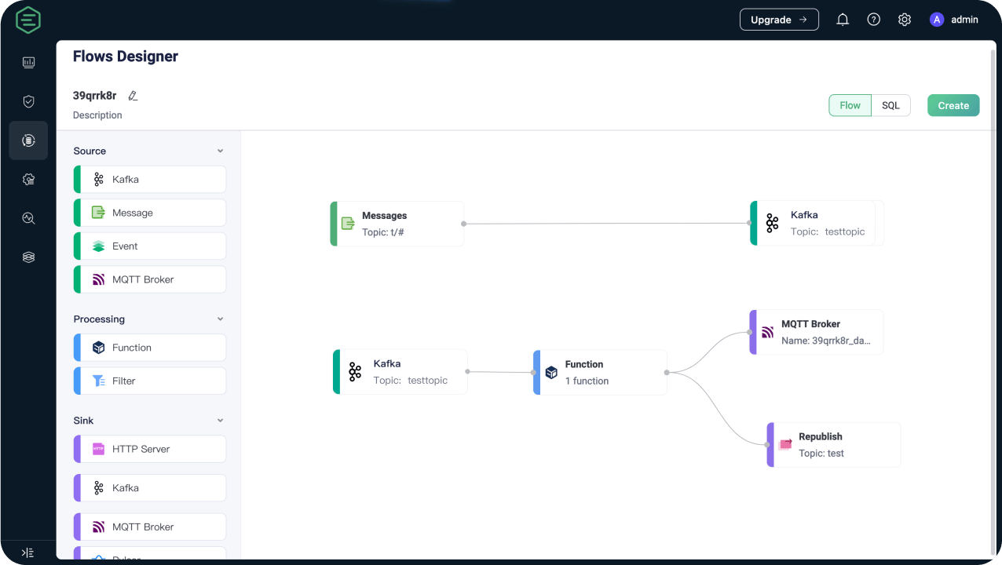Open the shield access control sidebar icon
The width and height of the screenshot is (1002, 565).
click(x=28, y=101)
